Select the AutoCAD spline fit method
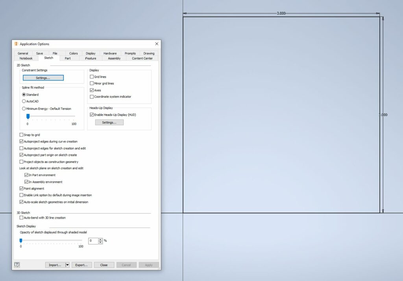The width and height of the screenshot is (403, 281). pos(23,101)
